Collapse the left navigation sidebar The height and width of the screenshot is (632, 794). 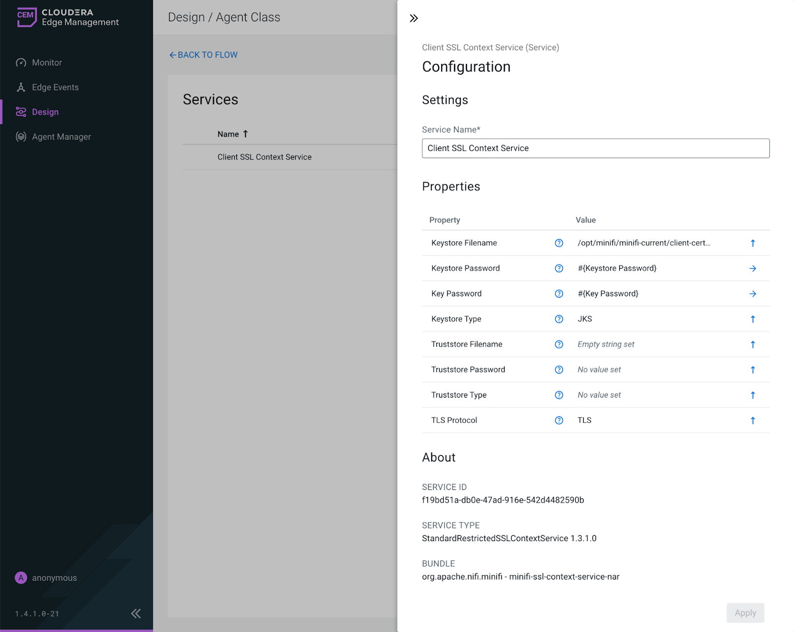tap(135, 613)
